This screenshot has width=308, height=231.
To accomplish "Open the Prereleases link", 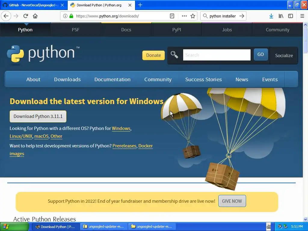I will (124, 146).
